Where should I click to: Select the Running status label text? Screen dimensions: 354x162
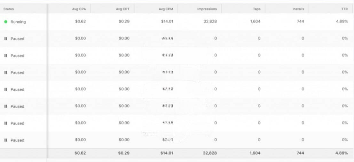18,22
